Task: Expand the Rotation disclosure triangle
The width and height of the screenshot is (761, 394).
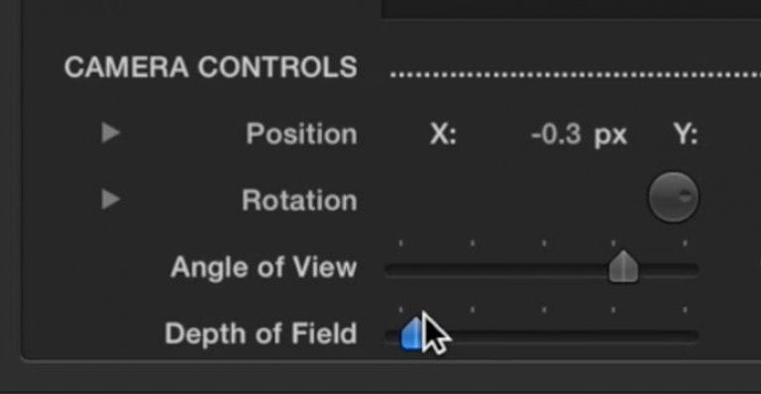Action: (x=111, y=199)
